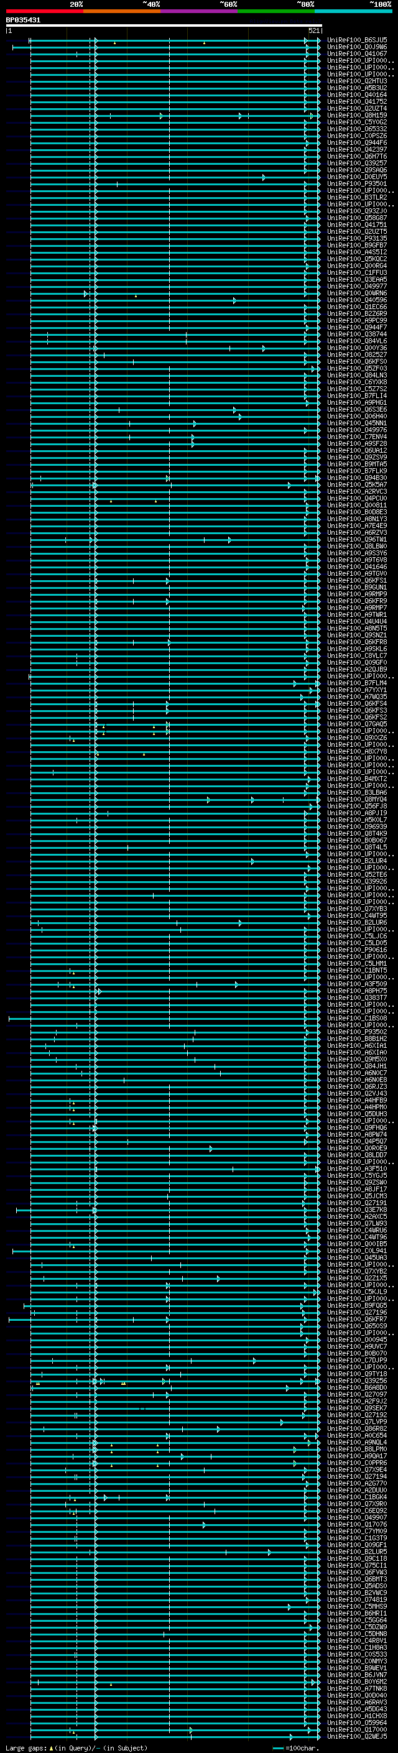
Task: Select hit UniRef100_Q38744
Action: pos(357,334)
